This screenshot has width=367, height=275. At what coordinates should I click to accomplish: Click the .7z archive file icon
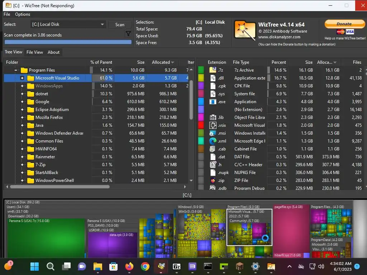coord(213,70)
